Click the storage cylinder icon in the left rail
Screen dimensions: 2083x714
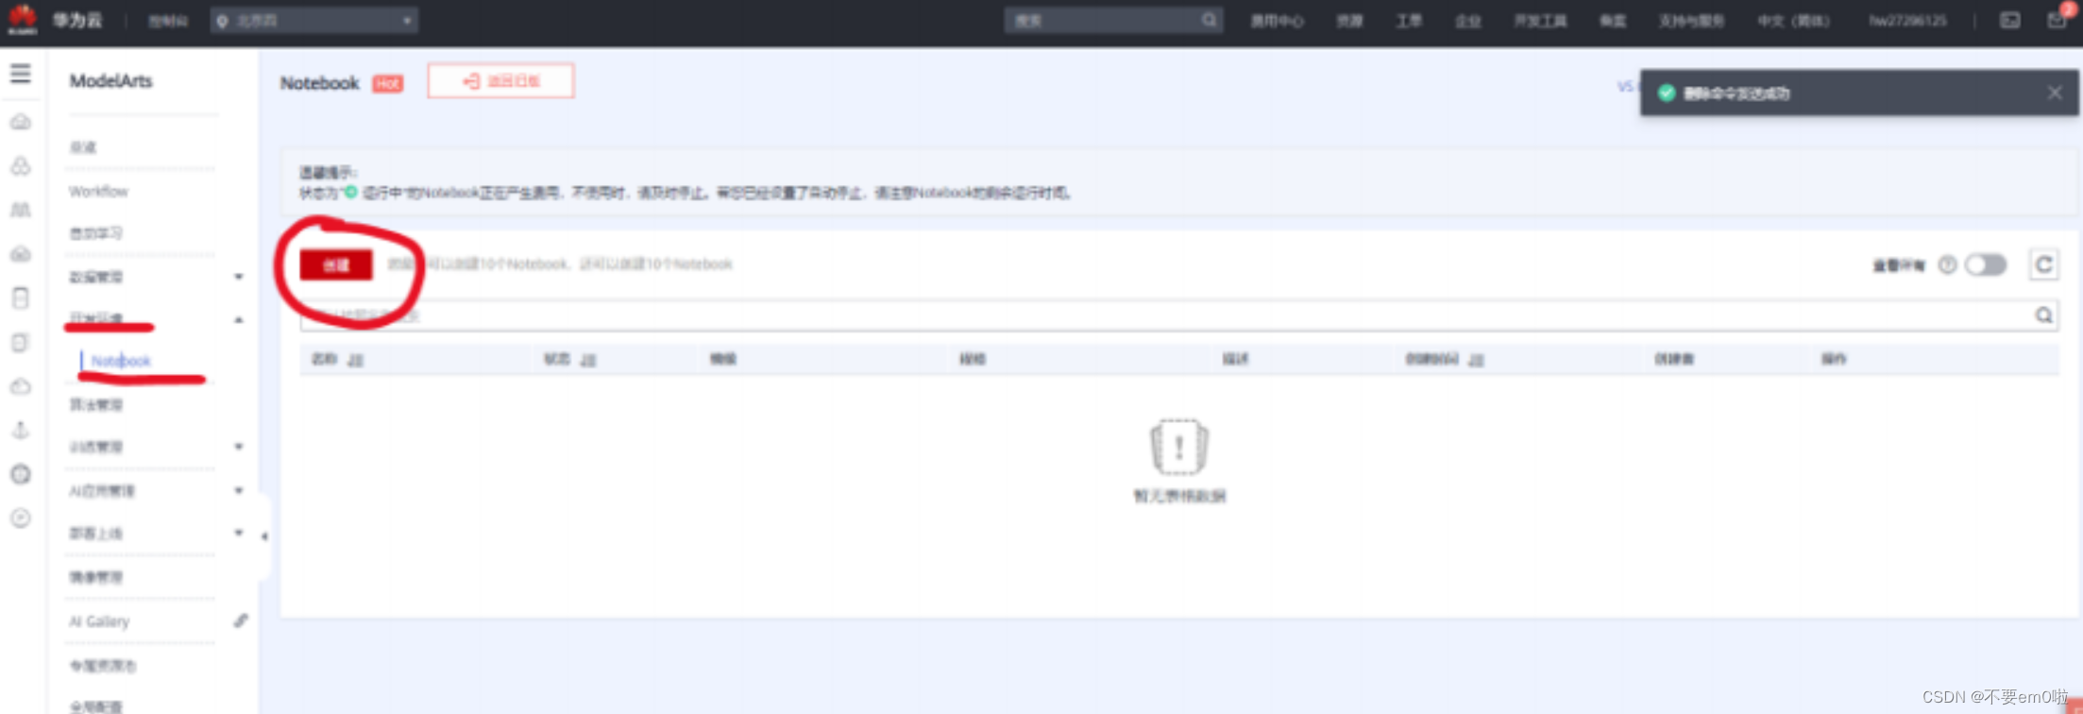pos(21,297)
